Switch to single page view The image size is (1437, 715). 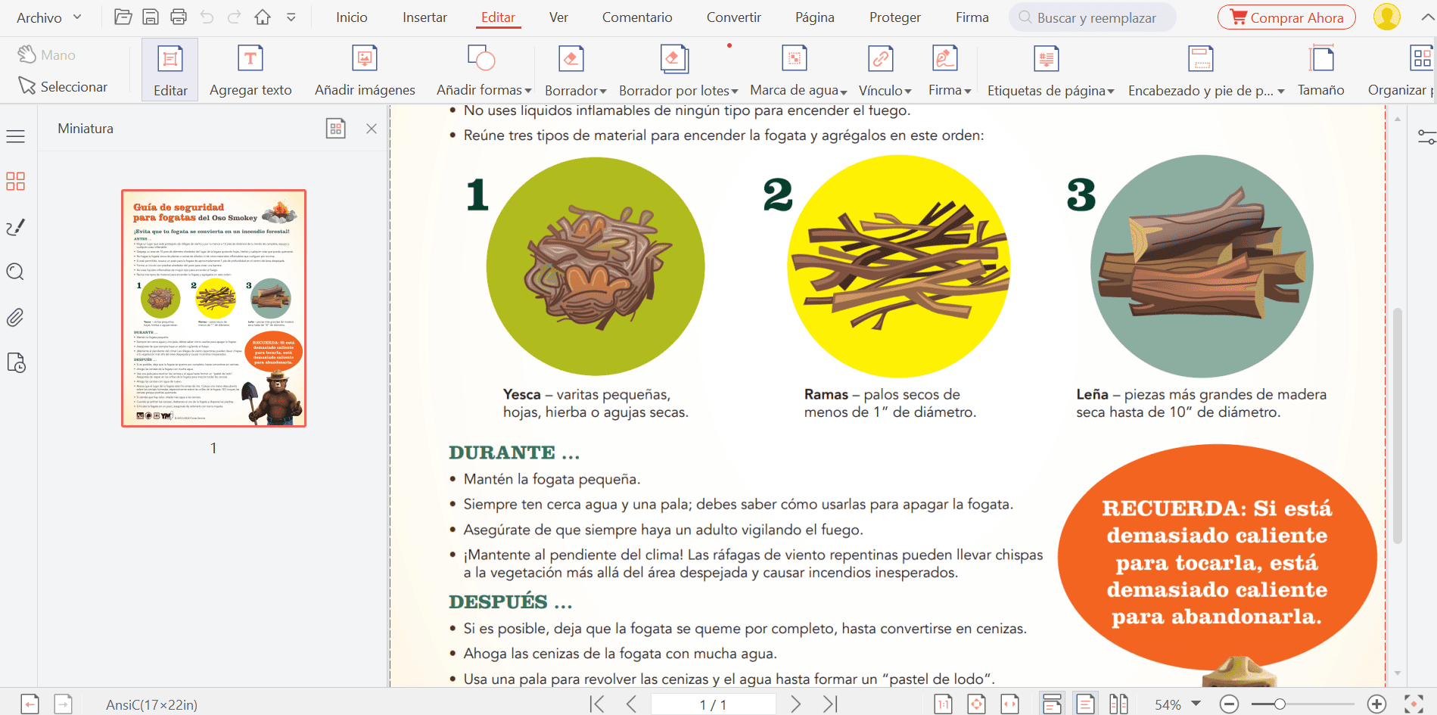pos(1086,704)
